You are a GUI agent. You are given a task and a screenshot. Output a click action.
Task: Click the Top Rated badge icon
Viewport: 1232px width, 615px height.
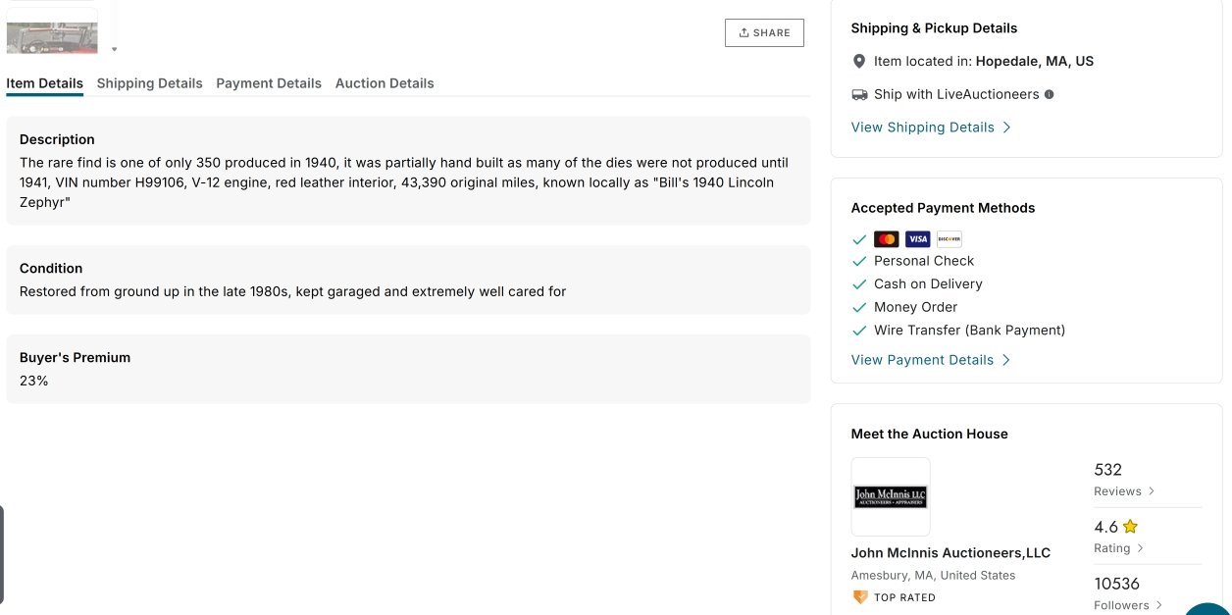coord(860,597)
